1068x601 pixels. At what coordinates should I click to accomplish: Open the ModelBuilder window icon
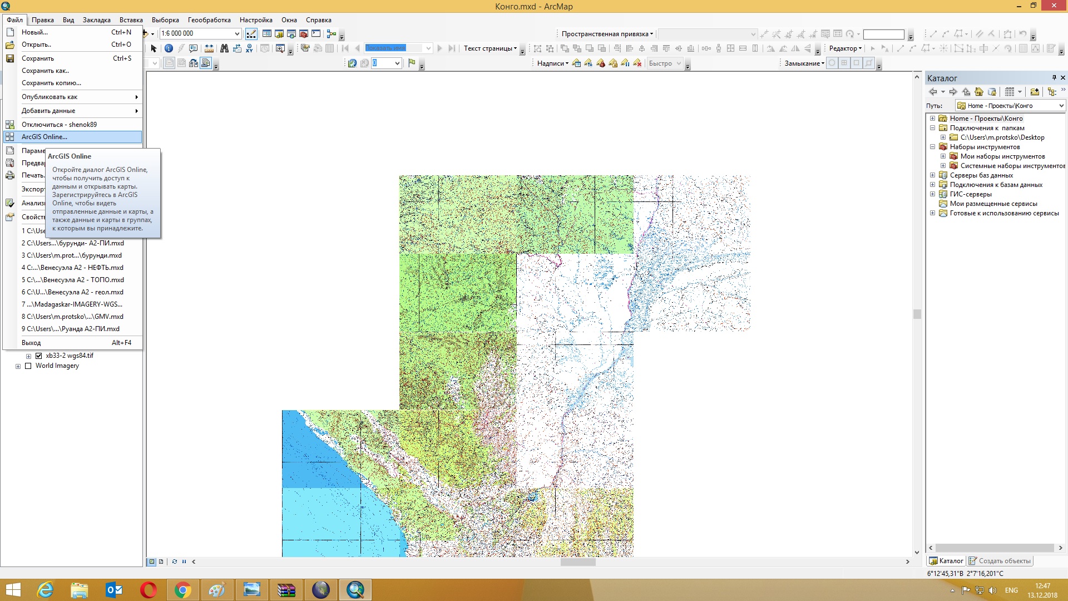[x=332, y=34]
